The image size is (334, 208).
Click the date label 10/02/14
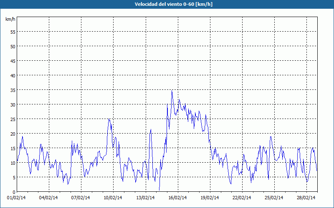coord(113,198)
